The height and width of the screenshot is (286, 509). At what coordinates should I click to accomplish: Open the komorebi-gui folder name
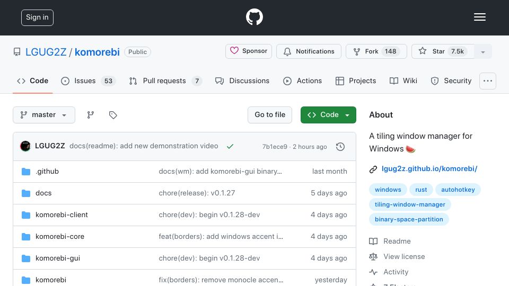(x=58, y=258)
